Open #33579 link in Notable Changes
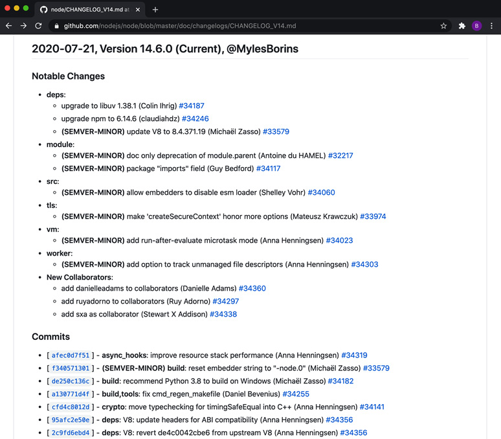Viewport: 501px width, 439px height. point(276,131)
